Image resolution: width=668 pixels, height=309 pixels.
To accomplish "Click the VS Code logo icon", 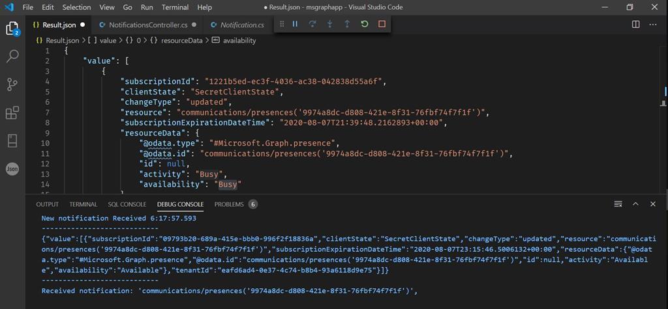I will [9, 7].
